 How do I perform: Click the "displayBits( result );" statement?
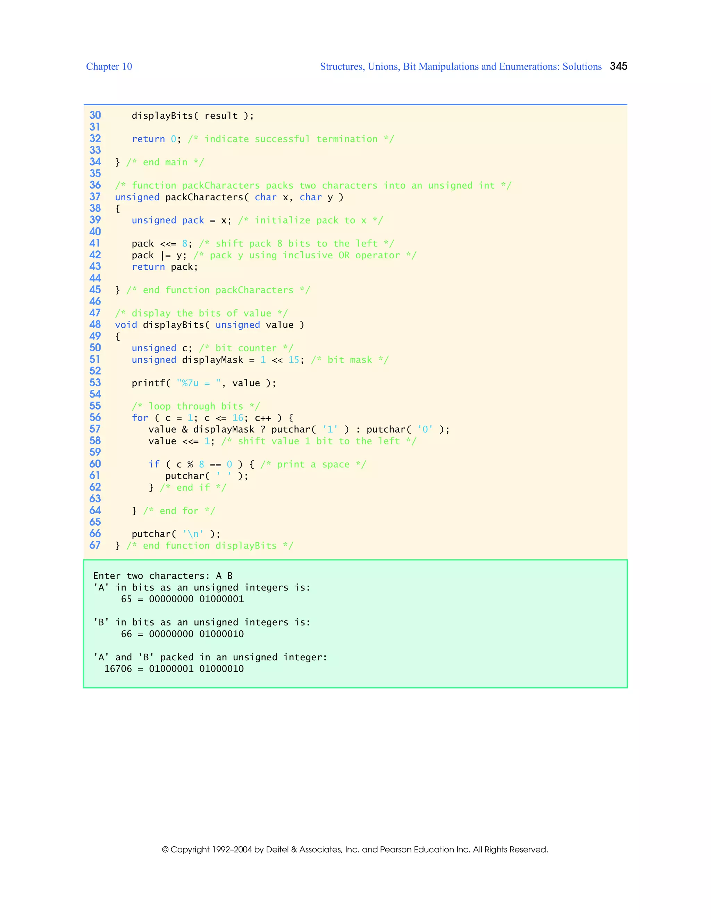(192, 116)
